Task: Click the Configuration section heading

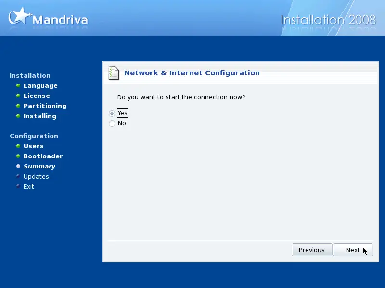Action: 34,136
